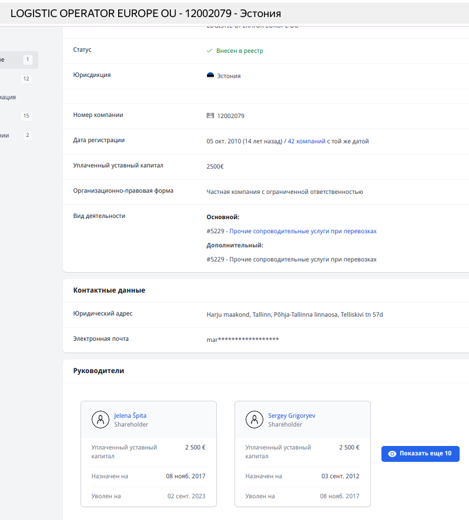Click the Организационно-правовая форма row label
469x520 pixels.
(x=123, y=191)
